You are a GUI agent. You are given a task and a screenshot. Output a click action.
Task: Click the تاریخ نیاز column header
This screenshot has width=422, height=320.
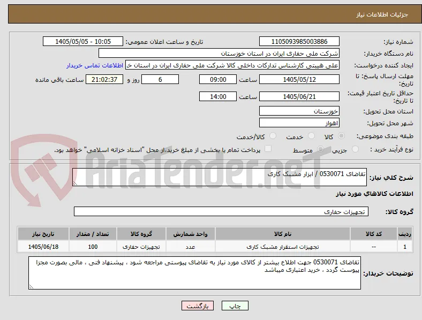pyautogui.click(x=43, y=234)
